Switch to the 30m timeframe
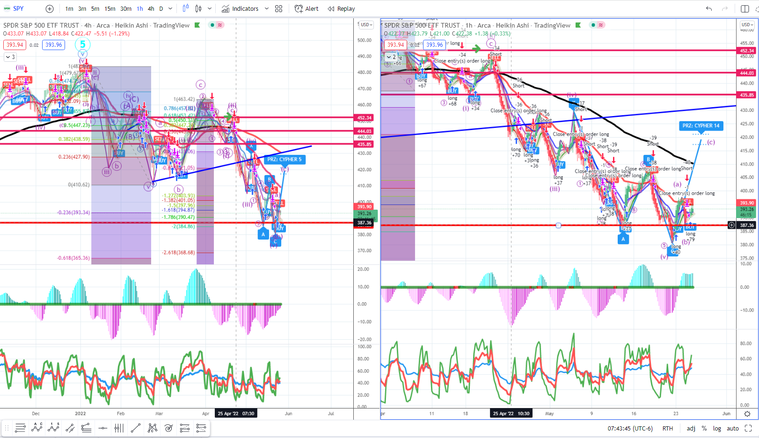Image resolution: width=759 pixels, height=438 pixels. [126, 8]
